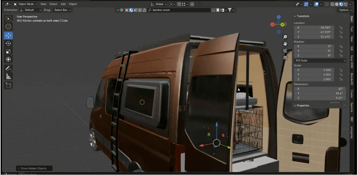358x175 pixels.
Task: Toggle the show gizmo button
Action: click(306, 4)
